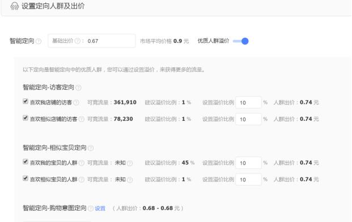Open 设置 link for 购物意图定向
The height and width of the screenshot is (222, 352).
pos(100,208)
